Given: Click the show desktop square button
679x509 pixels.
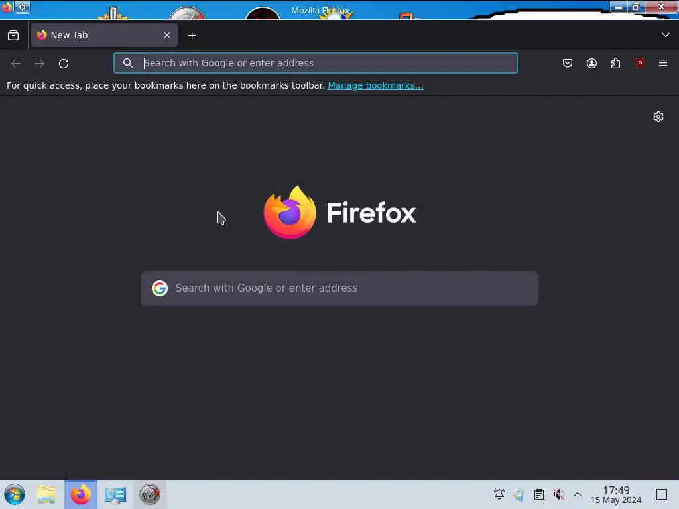Looking at the screenshot, I should pos(662,494).
